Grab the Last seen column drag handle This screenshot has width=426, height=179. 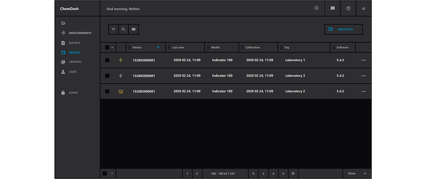(x=169, y=47)
